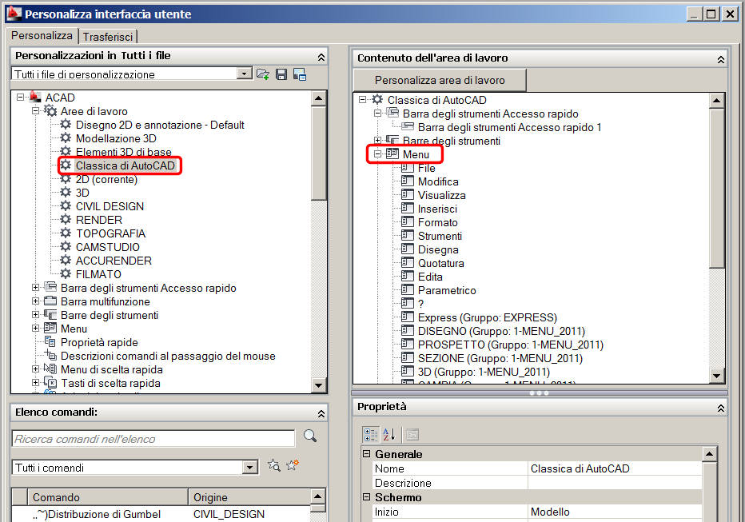Collapse the Menu node in the workspace tree
745x522 pixels.
[x=378, y=154]
